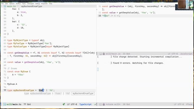This screenshot has height=109, width=194.
Task: Click the terminal icon in vterm mode line
Action: (x=100, y=104)
